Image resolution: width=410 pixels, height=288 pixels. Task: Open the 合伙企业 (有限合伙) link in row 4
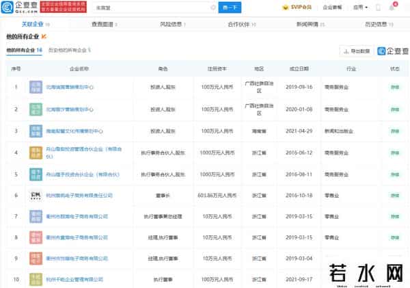pos(83,153)
